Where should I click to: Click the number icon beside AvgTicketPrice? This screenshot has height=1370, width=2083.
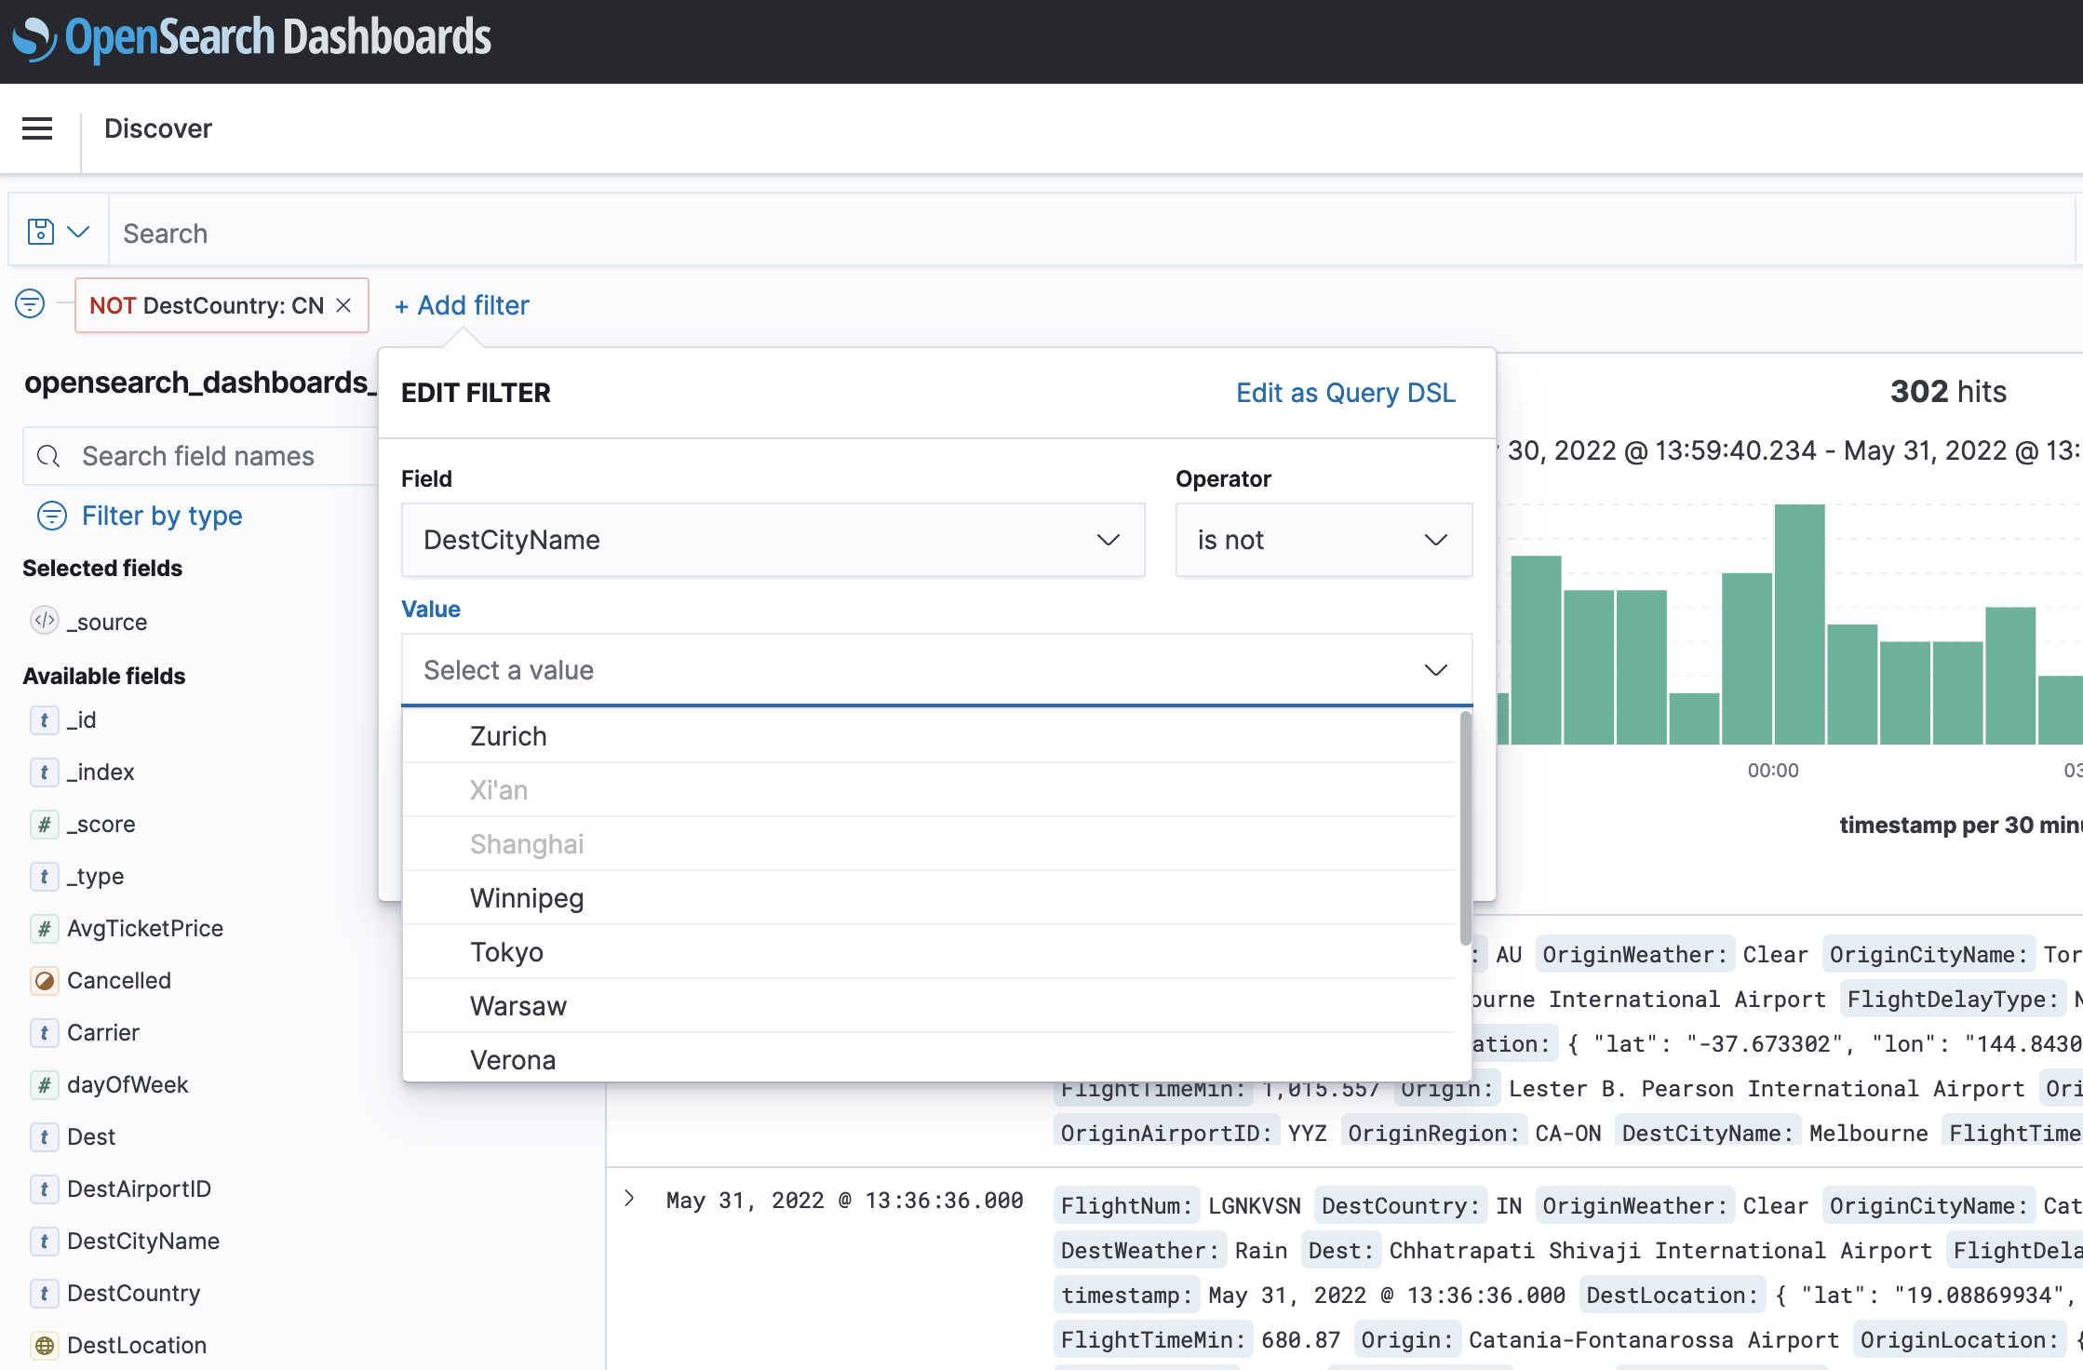44,928
